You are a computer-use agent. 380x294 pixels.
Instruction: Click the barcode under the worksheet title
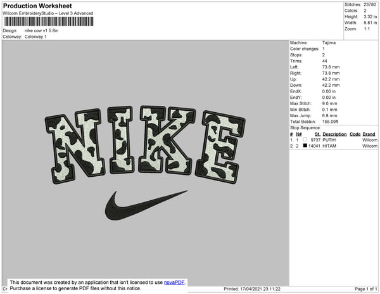(49, 22)
